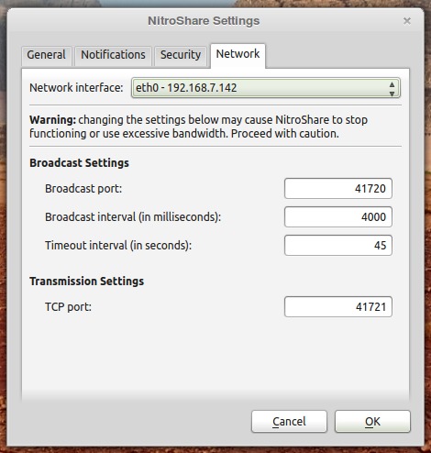431x453 pixels.
Task: Click the bold Warning text
Action: [52, 120]
